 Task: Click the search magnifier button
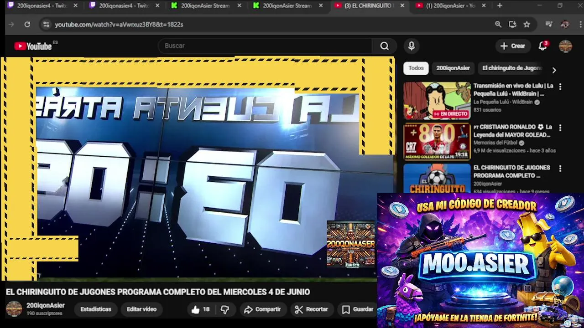pos(385,46)
